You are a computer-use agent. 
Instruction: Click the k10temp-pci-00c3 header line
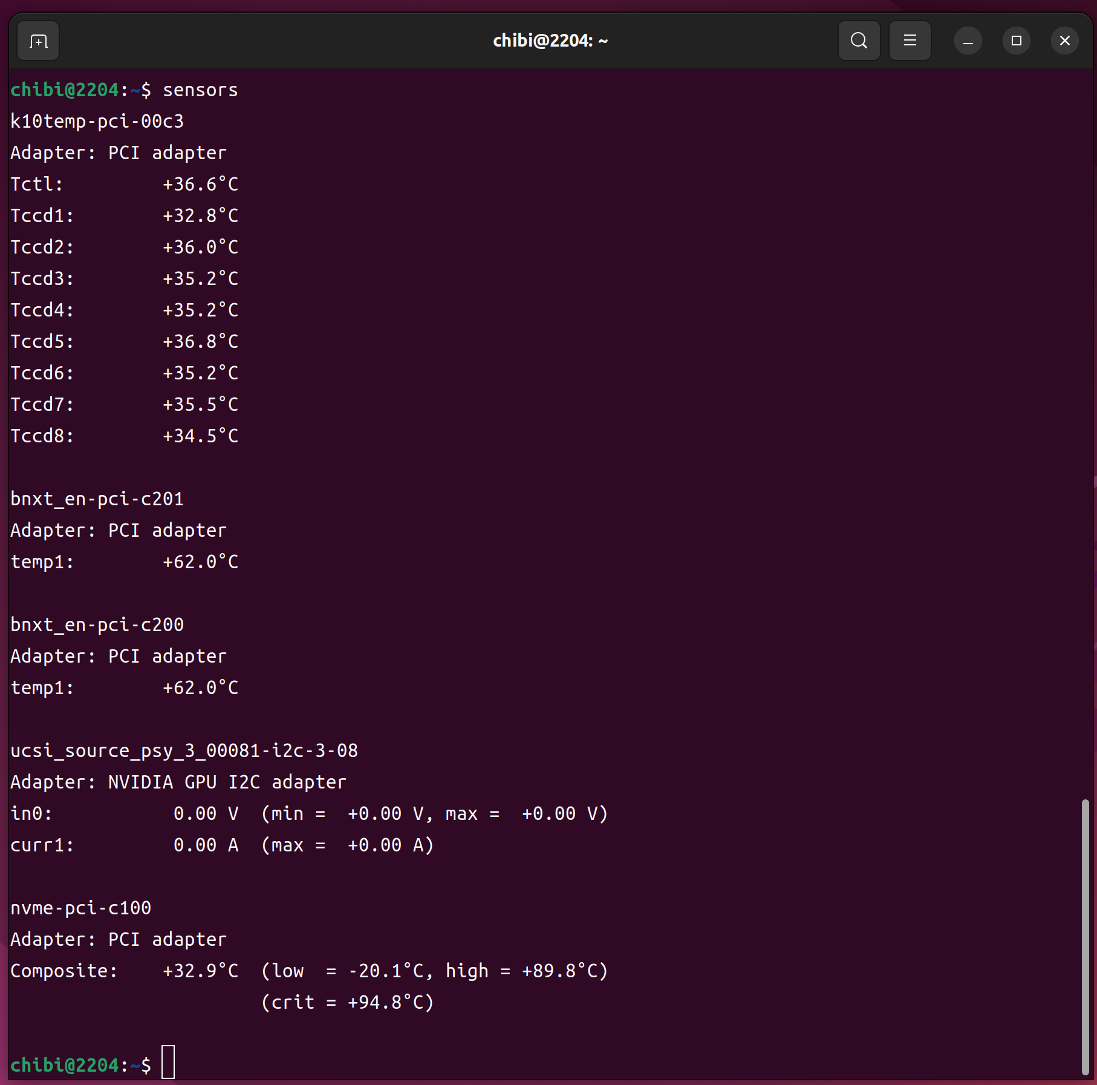coord(97,122)
